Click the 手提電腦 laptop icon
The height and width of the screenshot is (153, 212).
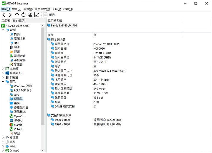11,60
